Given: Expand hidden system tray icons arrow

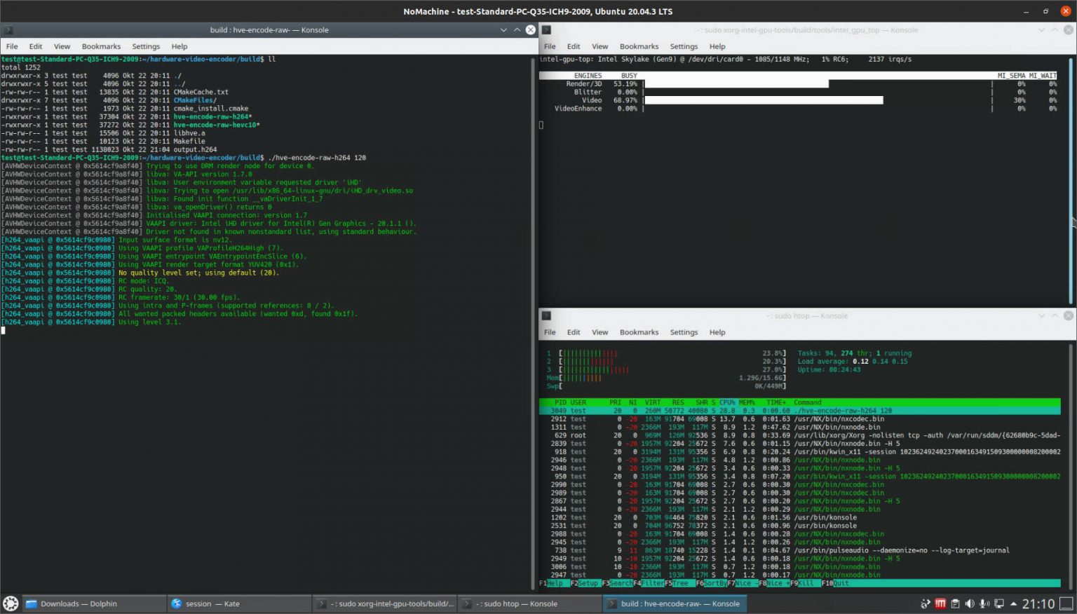Looking at the screenshot, I should [x=1013, y=603].
